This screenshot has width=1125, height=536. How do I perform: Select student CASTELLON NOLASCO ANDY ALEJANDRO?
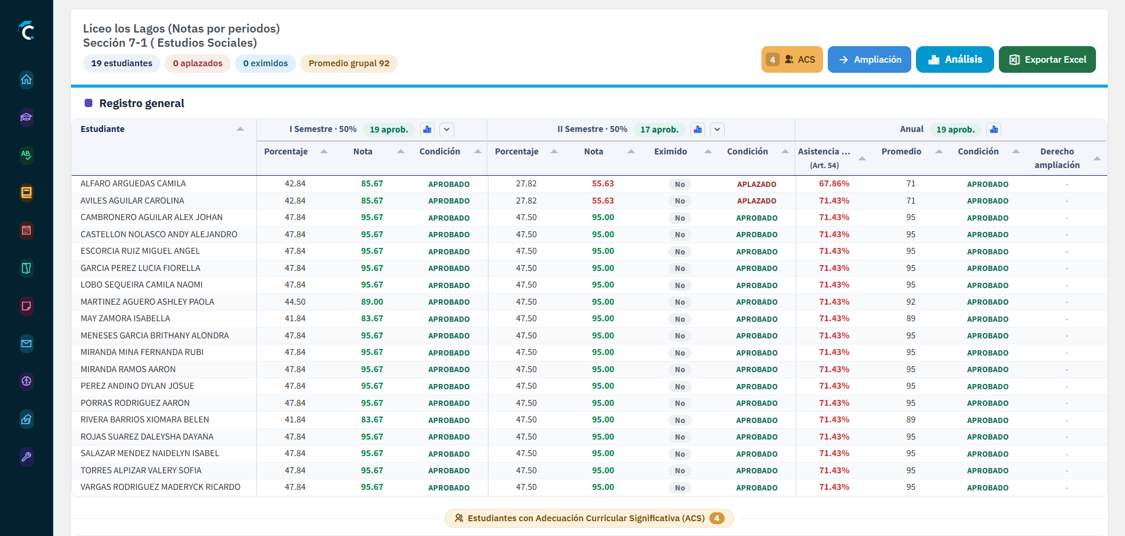(x=159, y=234)
